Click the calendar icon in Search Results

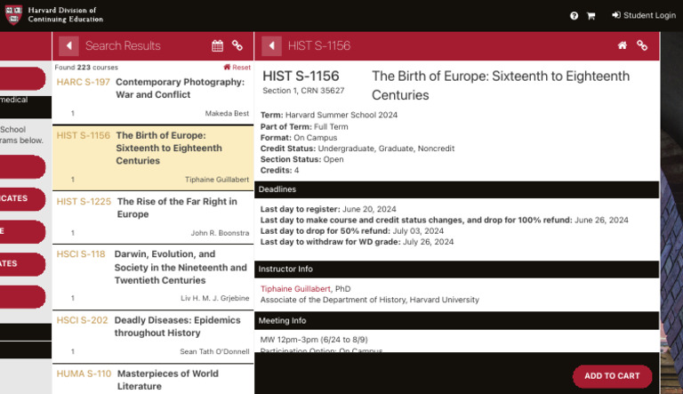[218, 46]
